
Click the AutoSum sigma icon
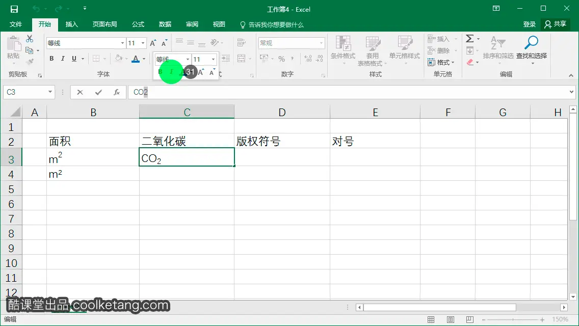[469, 38]
